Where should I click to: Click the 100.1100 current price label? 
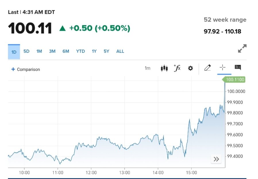click(235, 80)
